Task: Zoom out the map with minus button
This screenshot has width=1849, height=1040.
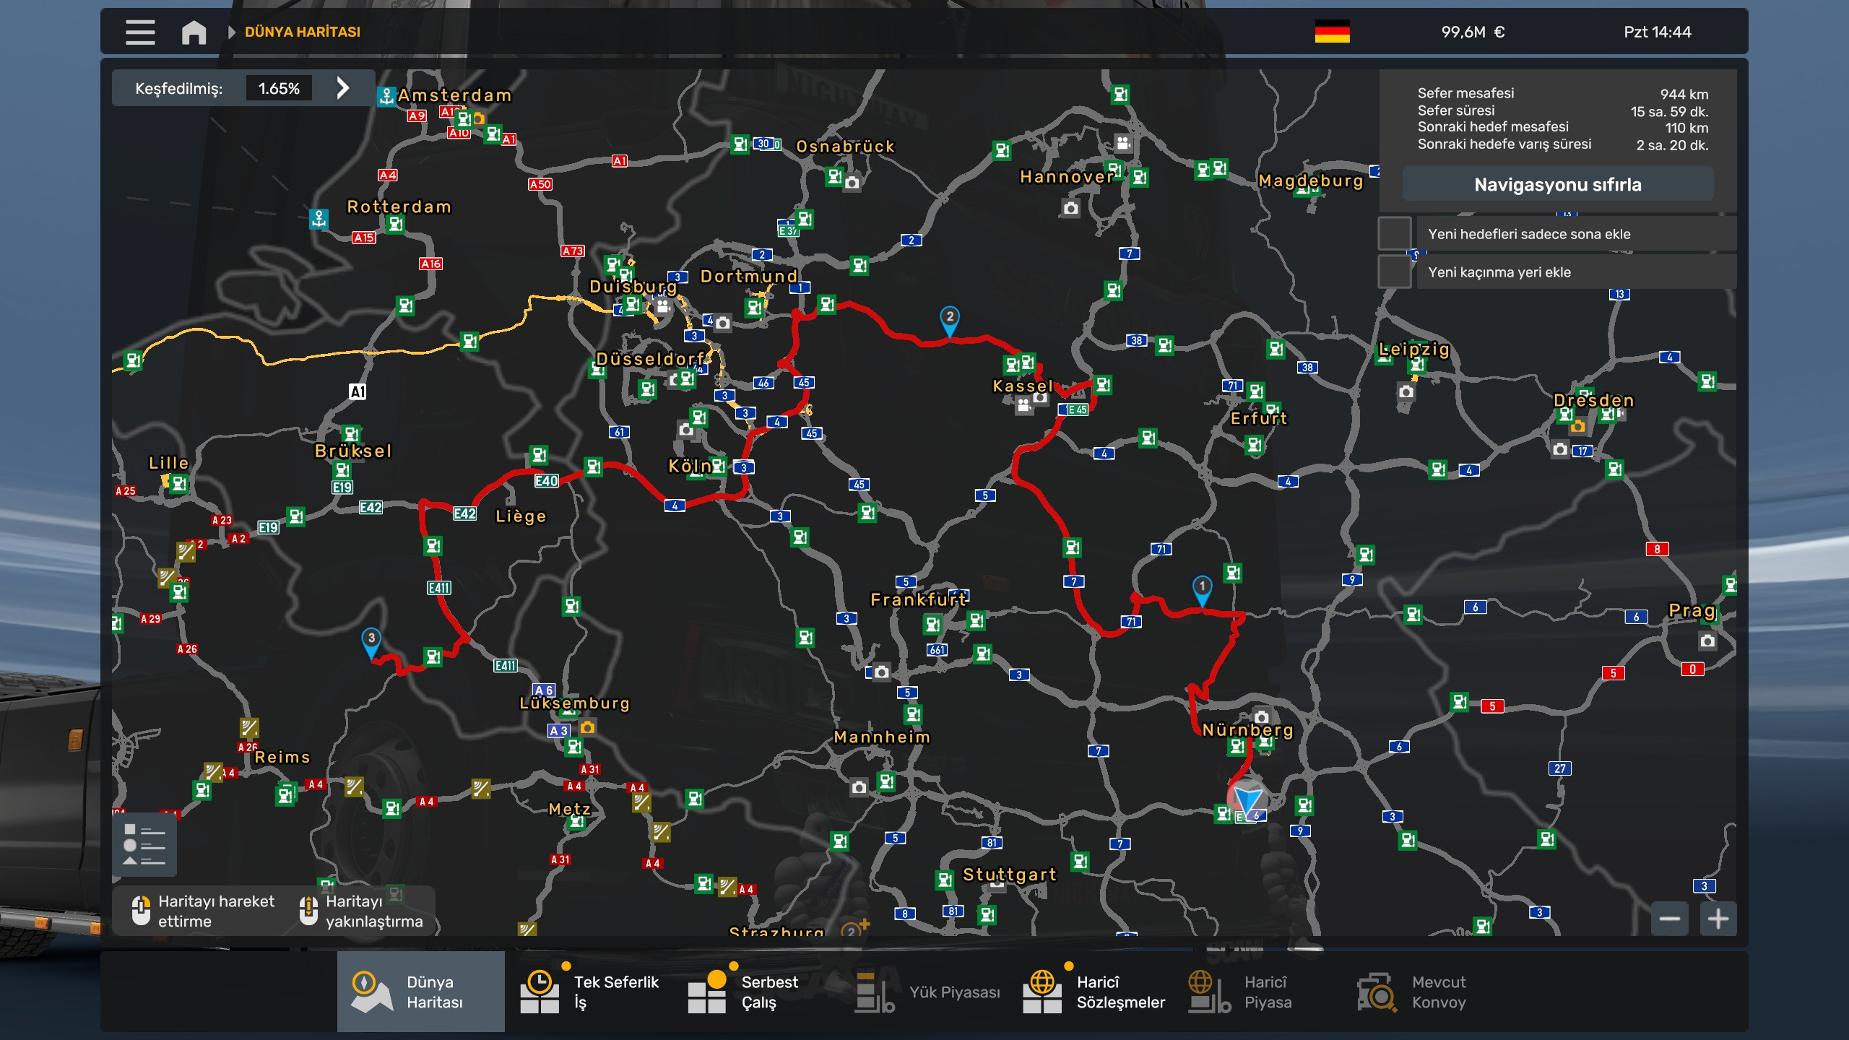Action: pyautogui.click(x=1669, y=919)
